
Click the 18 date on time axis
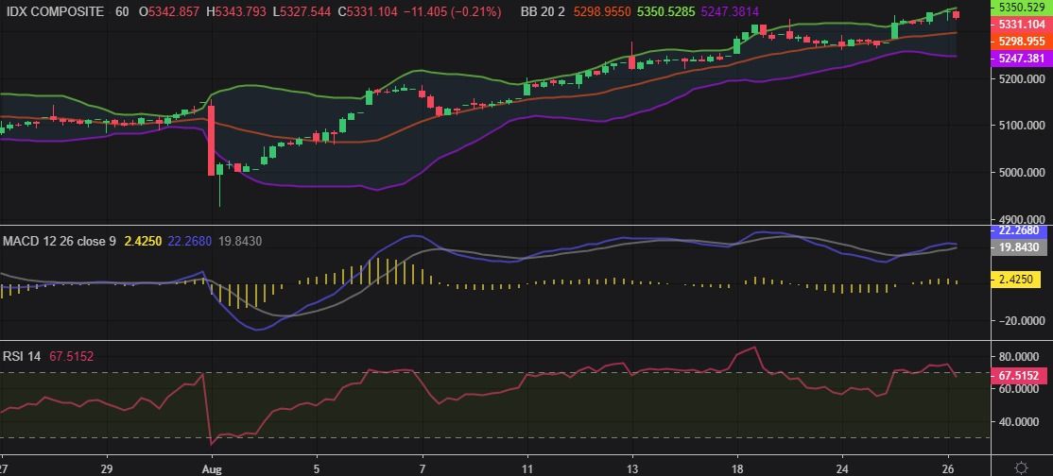(x=736, y=467)
